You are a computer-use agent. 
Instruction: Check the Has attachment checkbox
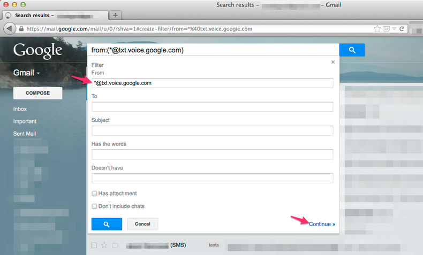(94, 194)
